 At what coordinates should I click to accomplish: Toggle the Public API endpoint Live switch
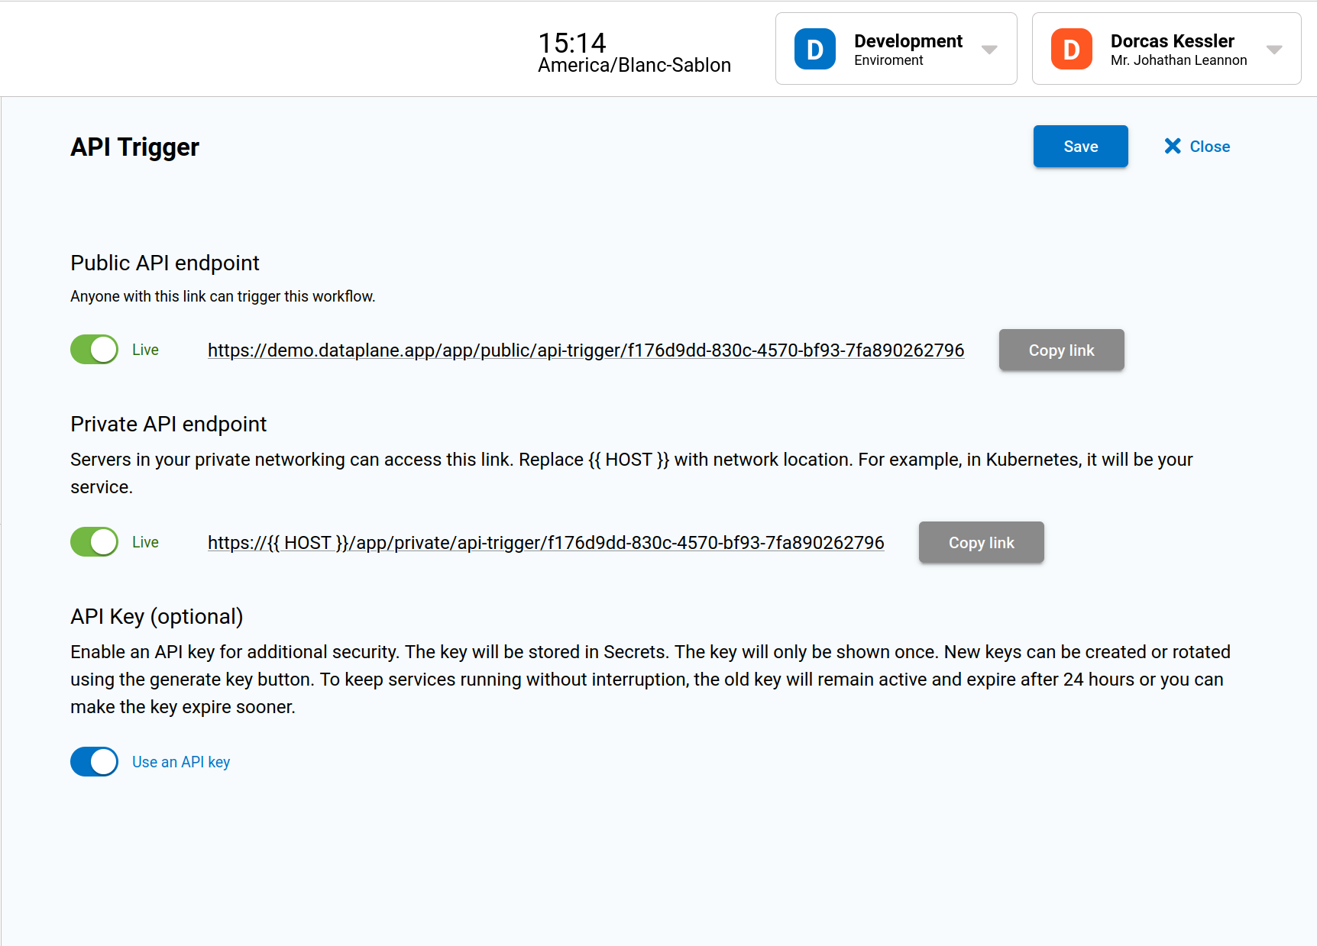coord(94,350)
